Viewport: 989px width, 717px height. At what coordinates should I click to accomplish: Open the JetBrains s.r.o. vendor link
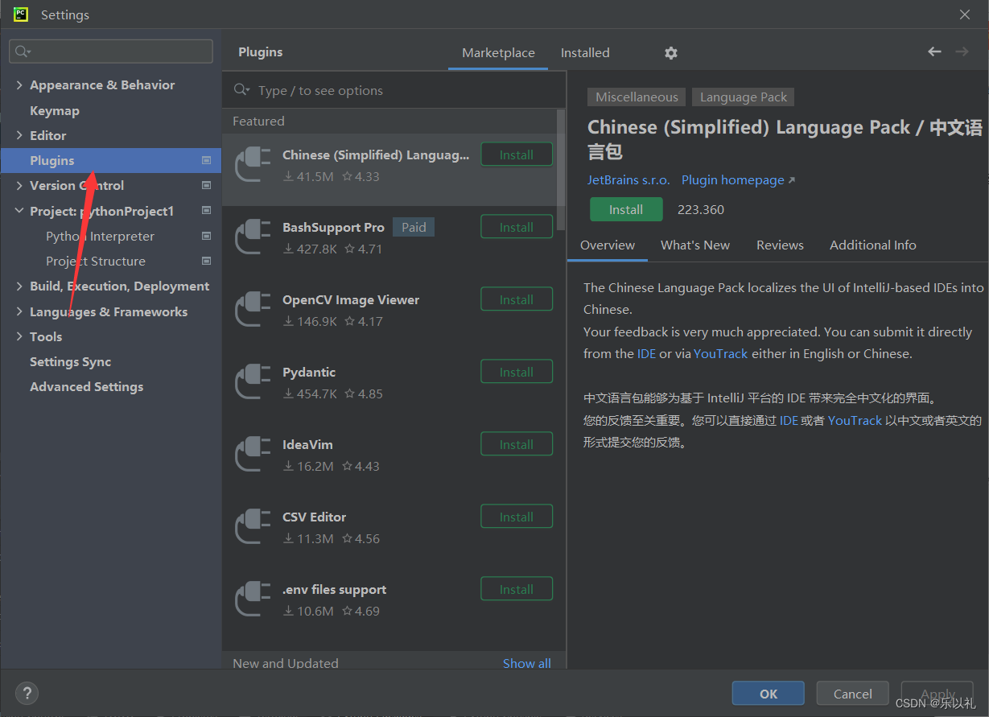tap(628, 180)
